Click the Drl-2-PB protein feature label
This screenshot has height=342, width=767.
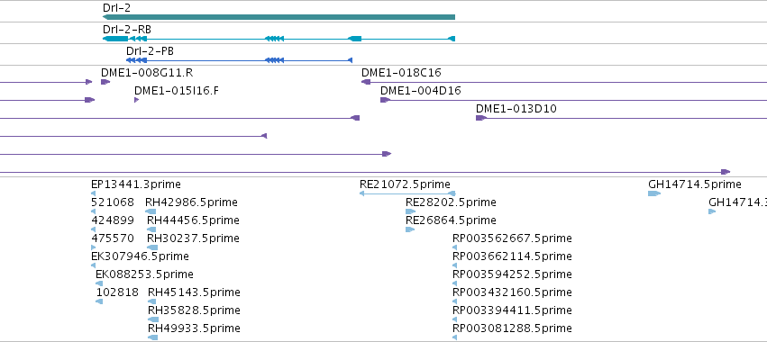click(150, 50)
